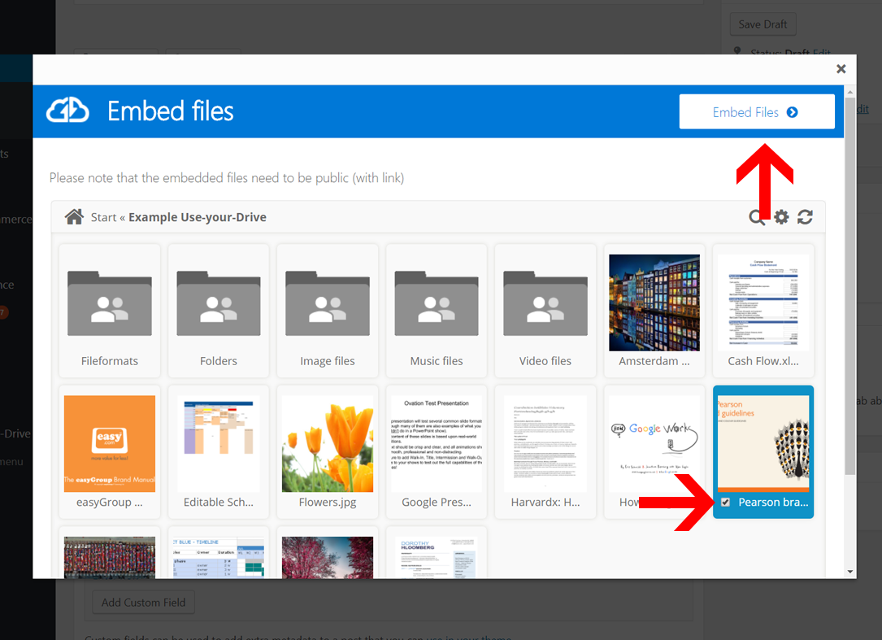882x640 pixels.
Task: Click the dialog scrollbar up arrow
Action: (x=850, y=92)
